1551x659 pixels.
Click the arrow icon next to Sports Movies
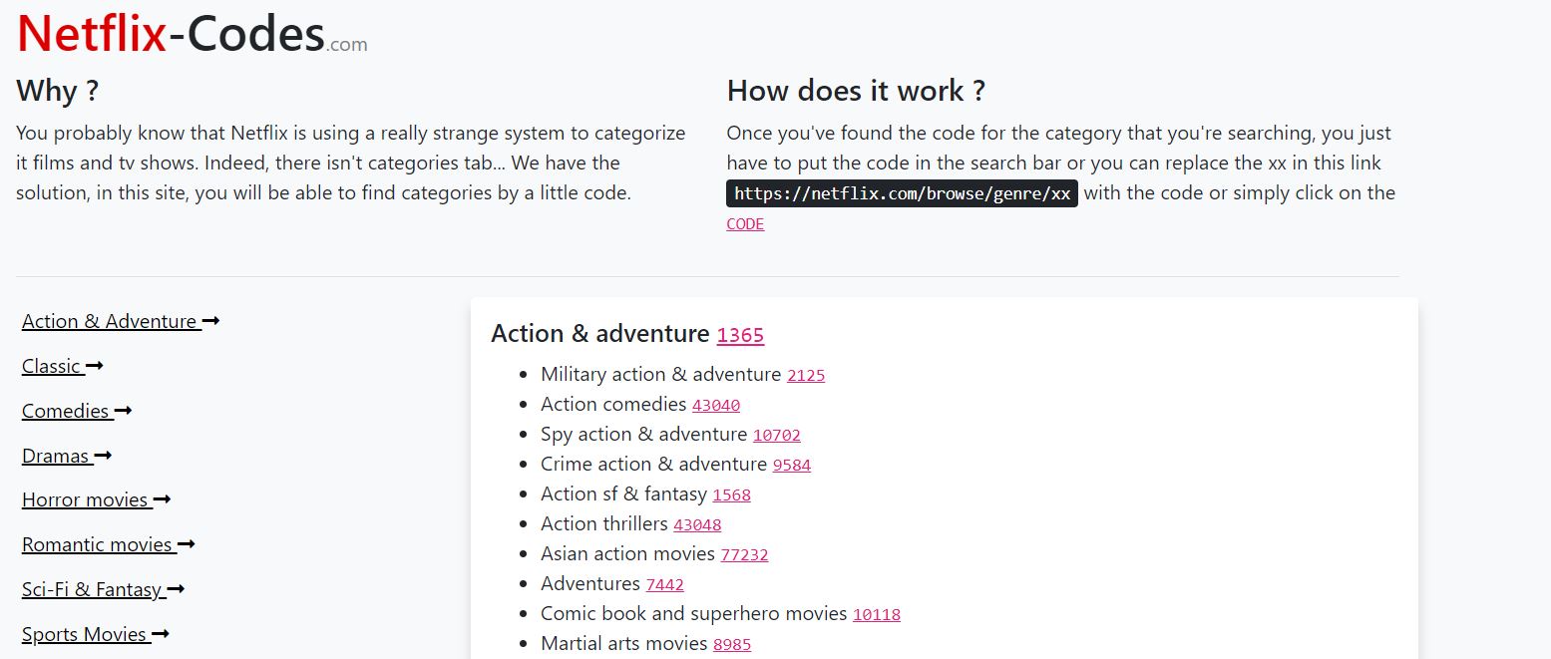pos(161,634)
